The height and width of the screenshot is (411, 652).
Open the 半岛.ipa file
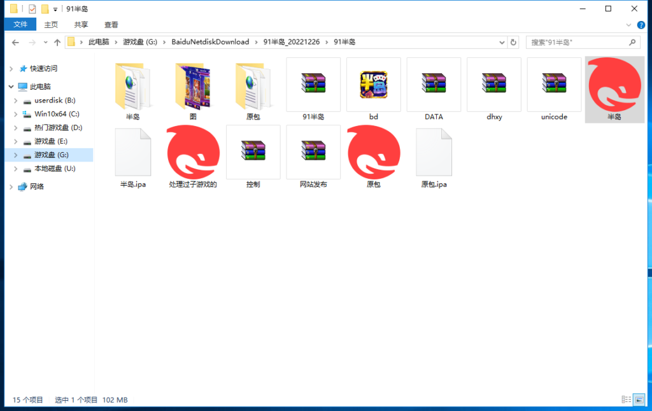(132, 153)
